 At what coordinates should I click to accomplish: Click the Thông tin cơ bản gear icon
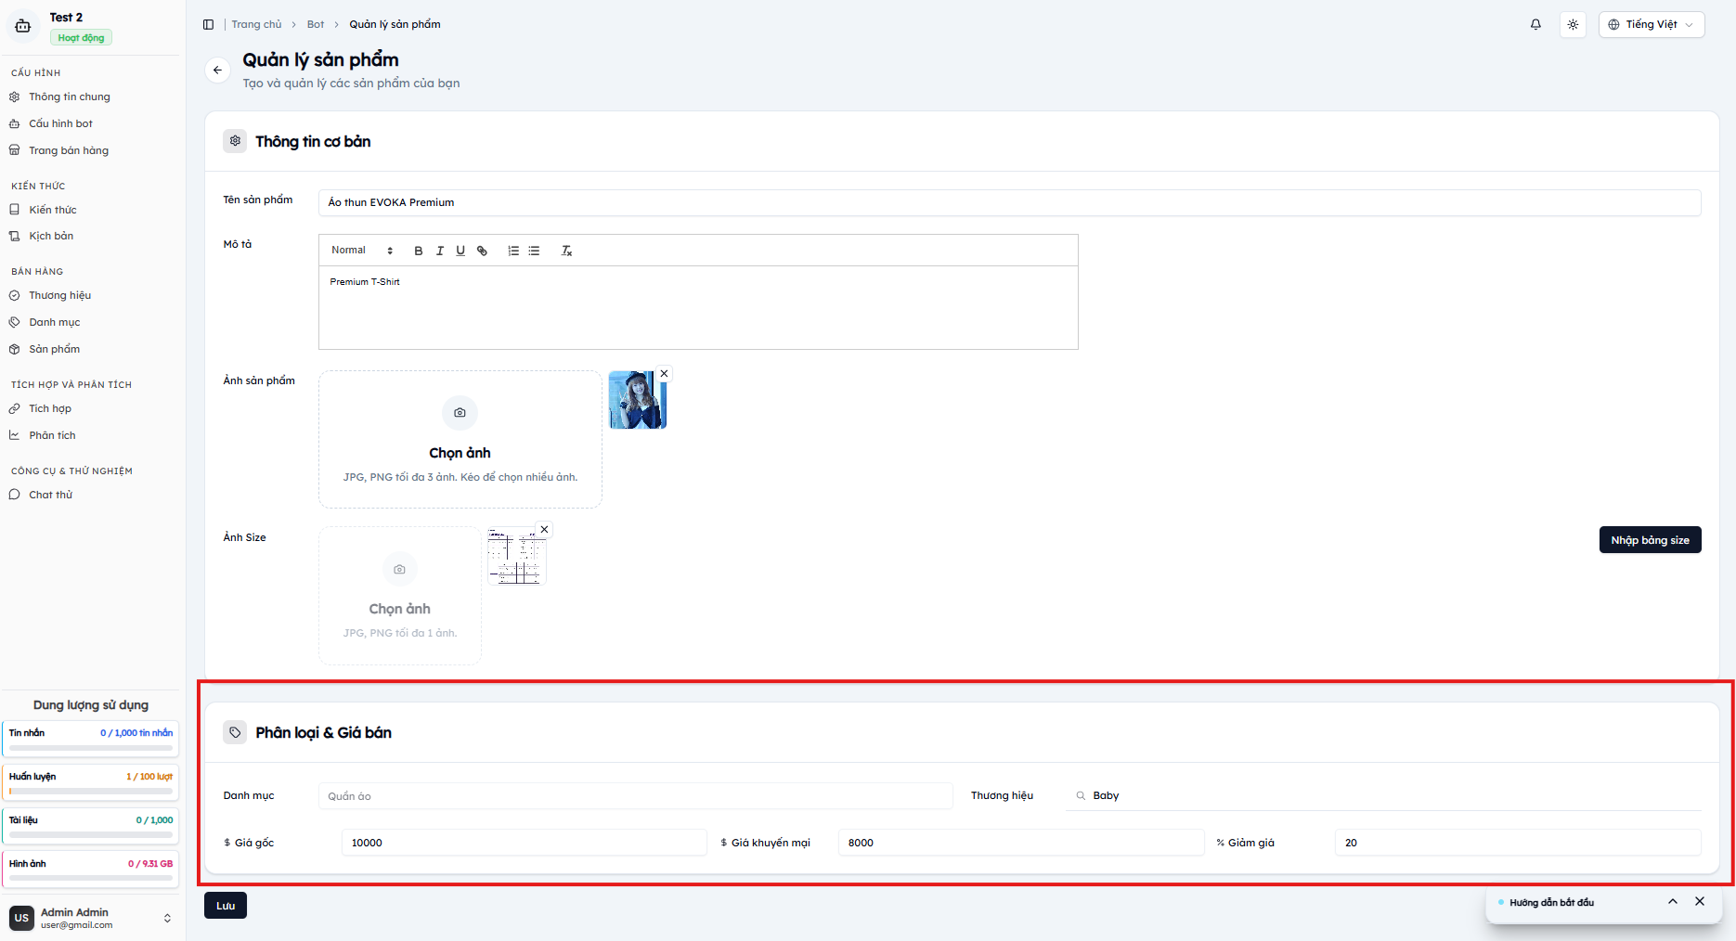click(x=235, y=141)
